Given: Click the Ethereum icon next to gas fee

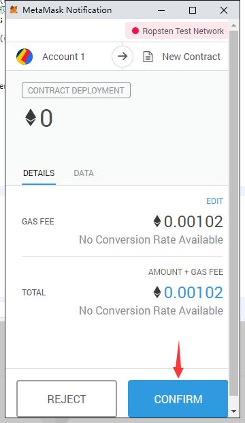Looking at the screenshot, I should coord(157,221).
